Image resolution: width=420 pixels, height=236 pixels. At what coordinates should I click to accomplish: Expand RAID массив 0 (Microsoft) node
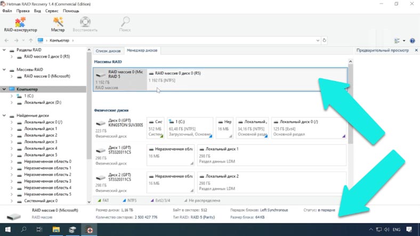point(12,76)
